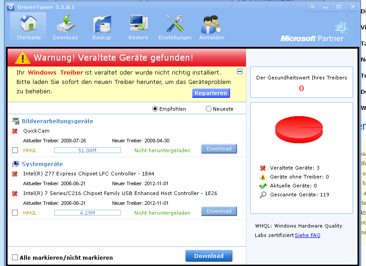The image size is (366, 266).
Task: Select the Empfohlen radio button
Action: pos(155,109)
